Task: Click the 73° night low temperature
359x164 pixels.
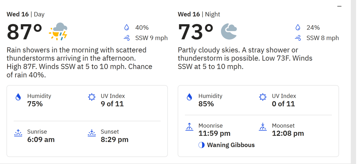Action: coord(196,32)
